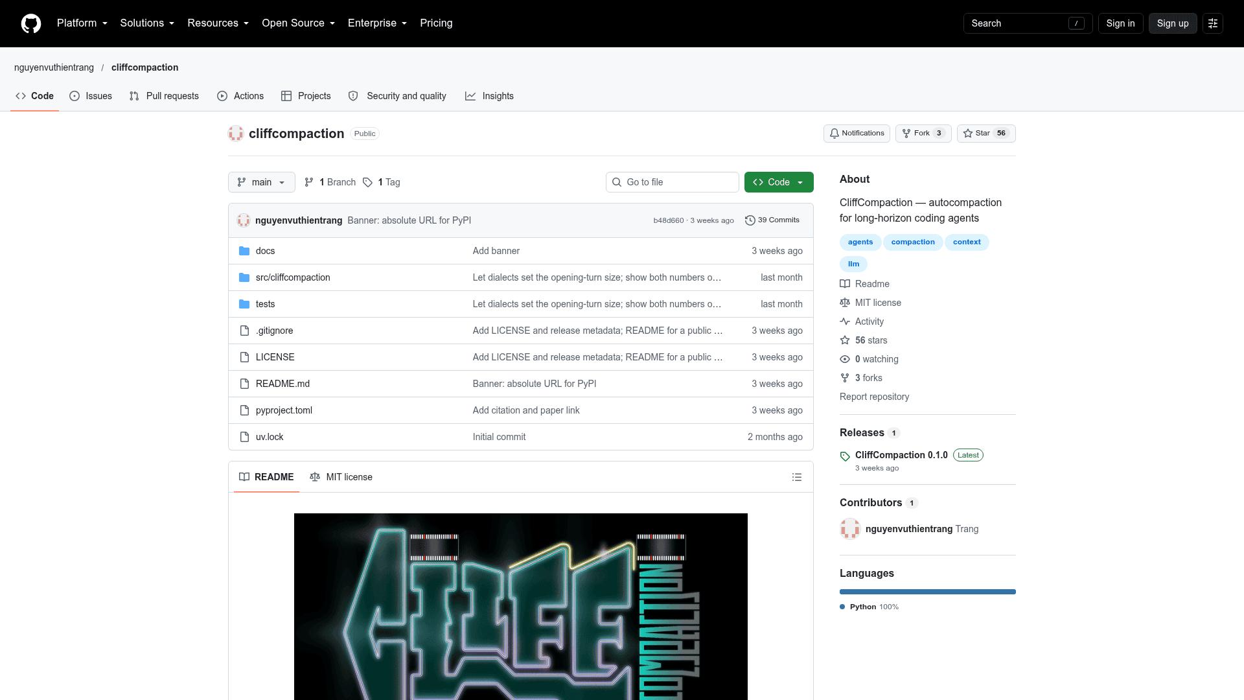Open the docs folder
The width and height of the screenshot is (1244, 700).
[265, 251]
